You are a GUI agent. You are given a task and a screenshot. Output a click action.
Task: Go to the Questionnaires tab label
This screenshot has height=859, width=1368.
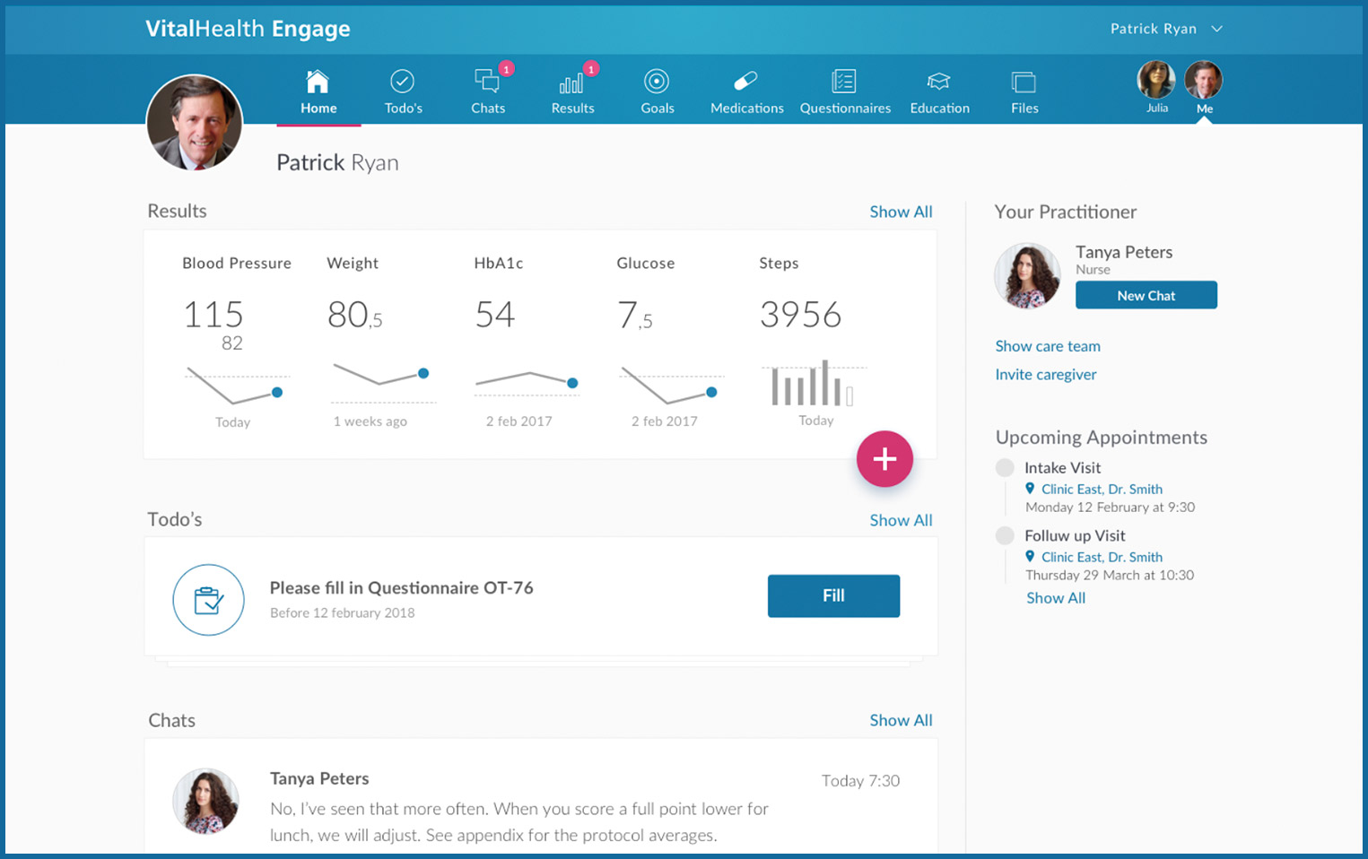(x=845, y=108)
